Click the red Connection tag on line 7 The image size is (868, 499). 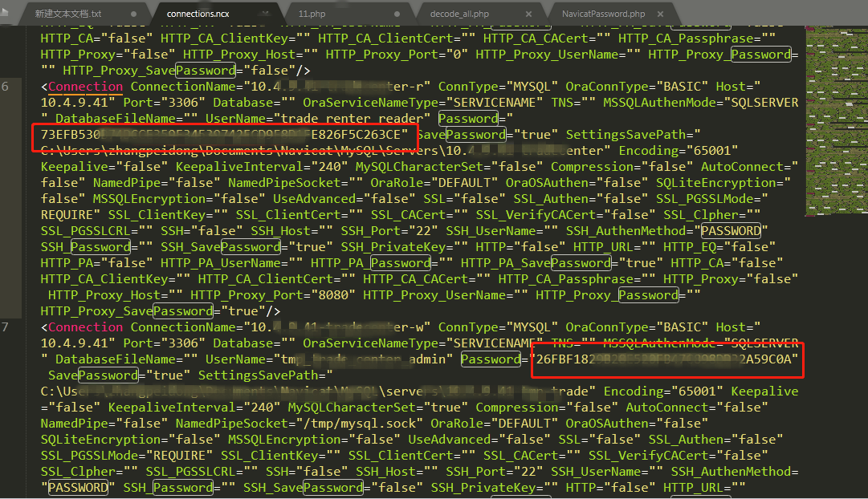85,327
